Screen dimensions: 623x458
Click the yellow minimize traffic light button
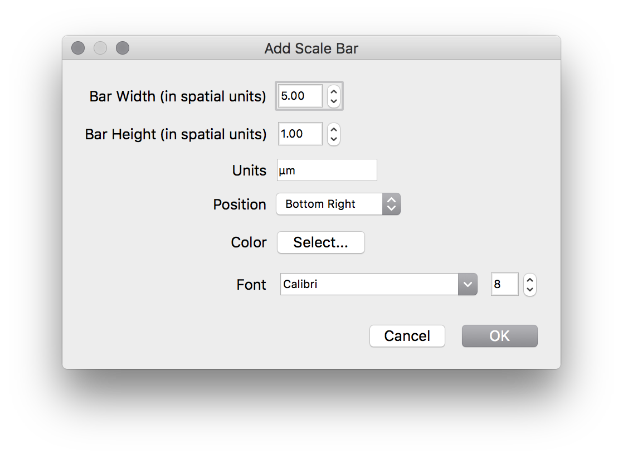coord(100,48)
